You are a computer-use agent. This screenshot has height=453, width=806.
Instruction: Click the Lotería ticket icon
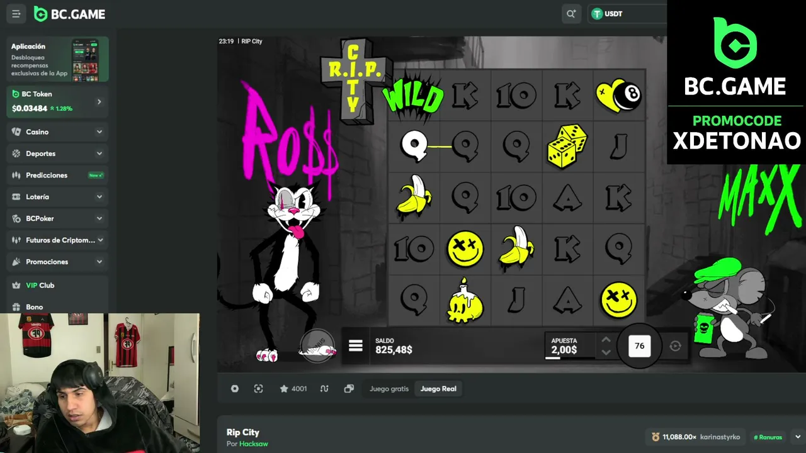coord(16,197)
